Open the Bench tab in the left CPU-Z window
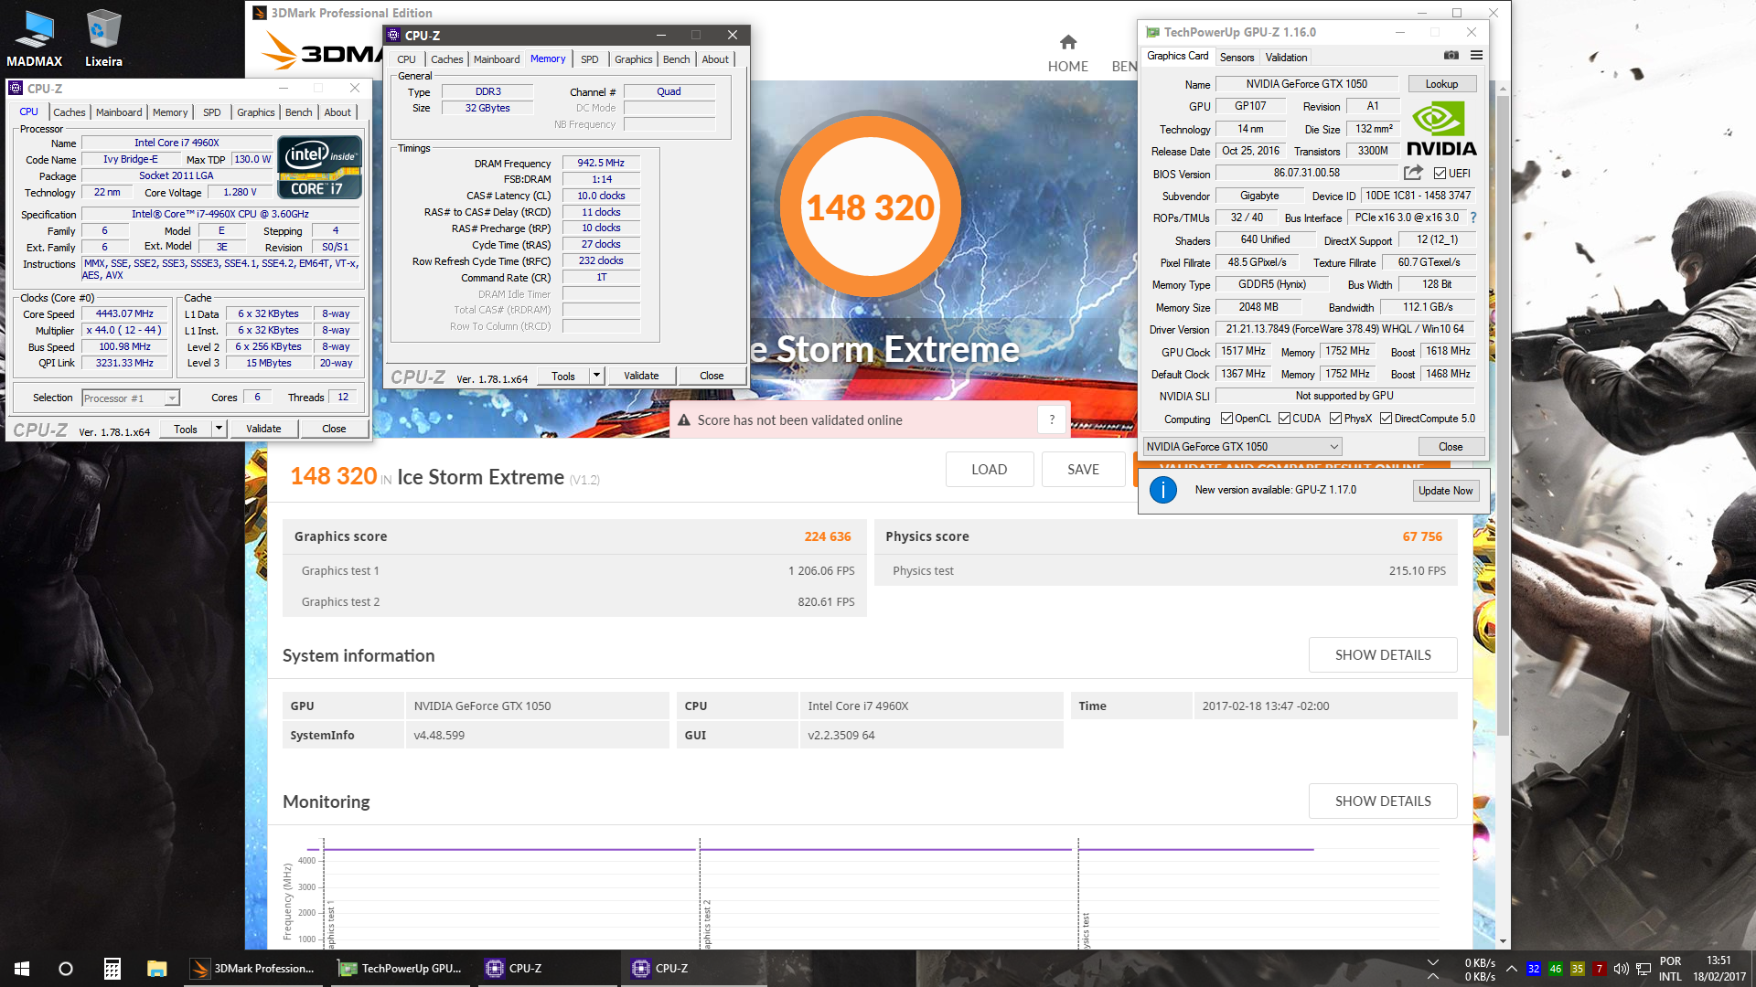 (298, 112)
